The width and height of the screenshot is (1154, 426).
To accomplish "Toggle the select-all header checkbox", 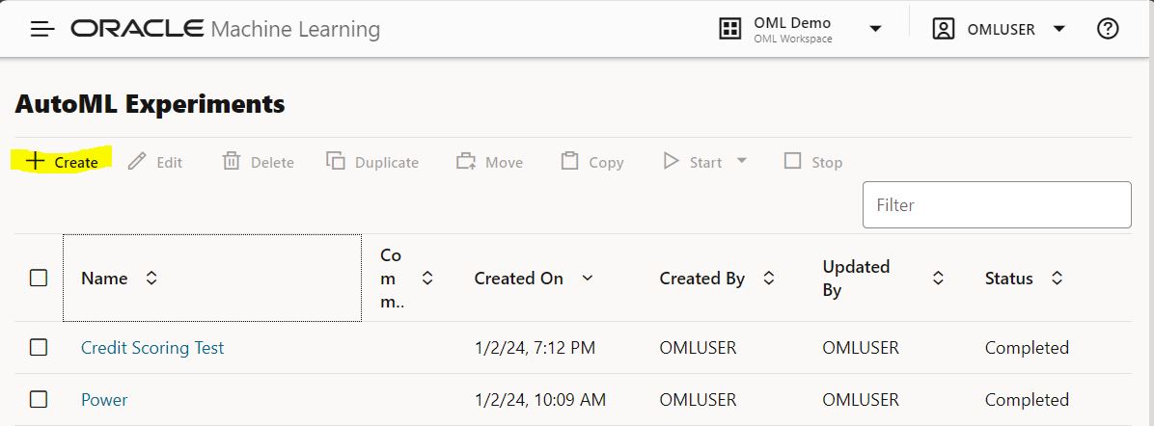I will (39, 279).
